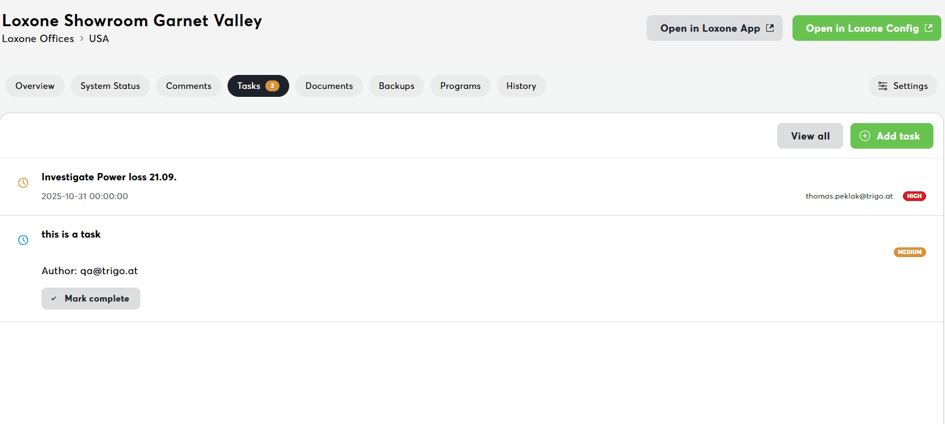Viewport: 945px width, 424px height.
Task: Click 'Author: qa@trigo.at' text
Action: coord(90,270)
